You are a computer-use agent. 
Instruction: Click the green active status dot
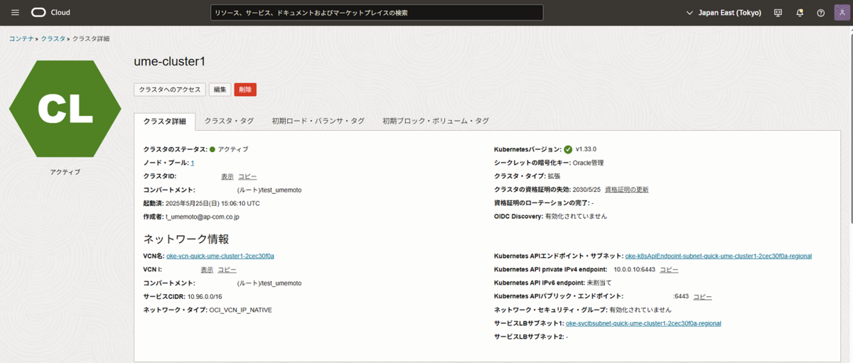[212, 149]
